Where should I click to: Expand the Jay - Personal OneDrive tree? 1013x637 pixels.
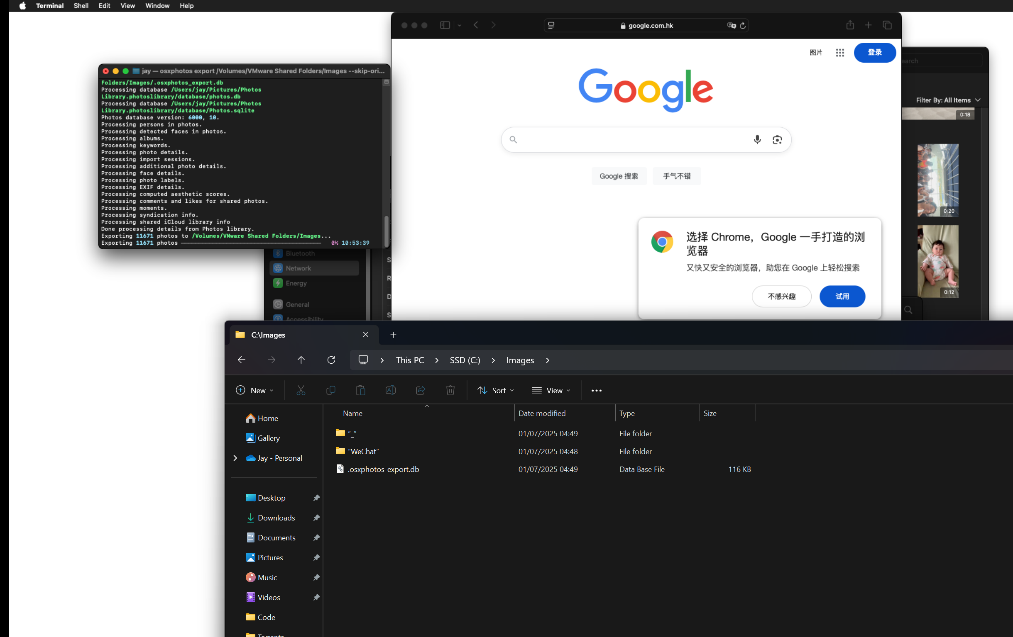235,458
